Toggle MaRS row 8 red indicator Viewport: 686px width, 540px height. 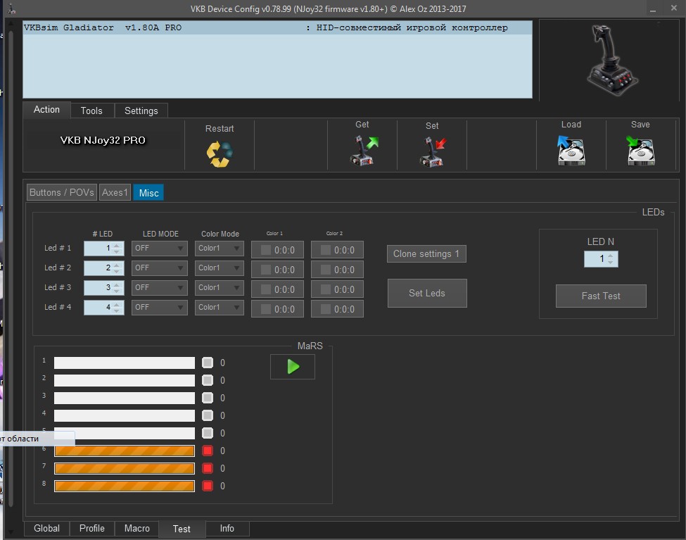coord(208,486)
